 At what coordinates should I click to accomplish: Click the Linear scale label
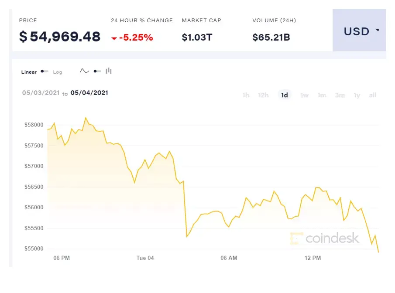29,72
